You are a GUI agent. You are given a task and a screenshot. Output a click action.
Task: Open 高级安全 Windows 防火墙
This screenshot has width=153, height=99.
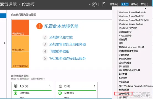tap(131, 47)
